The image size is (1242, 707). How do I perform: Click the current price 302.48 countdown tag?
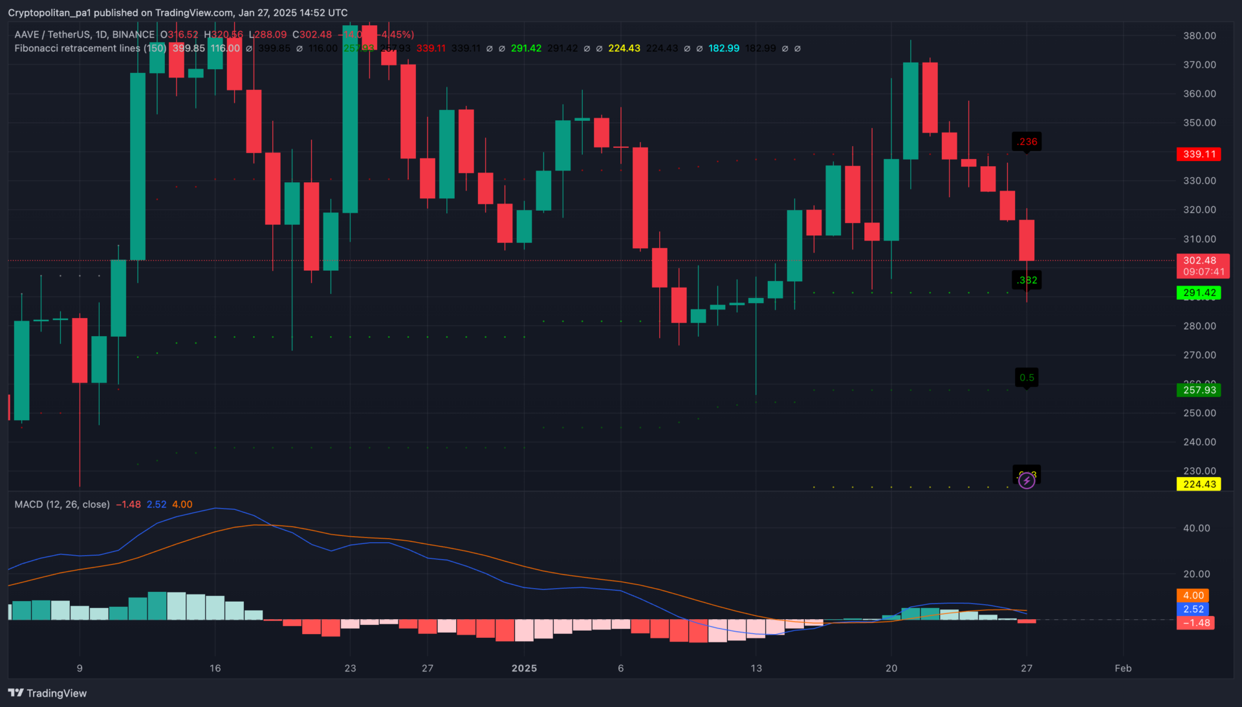pos(1203,266)
